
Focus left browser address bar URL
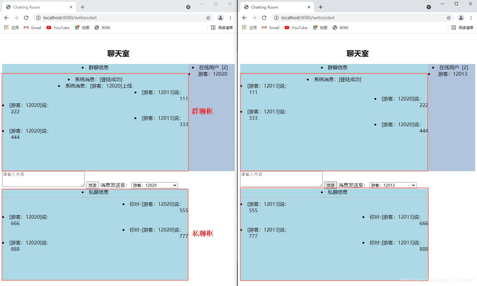(70, 18)
